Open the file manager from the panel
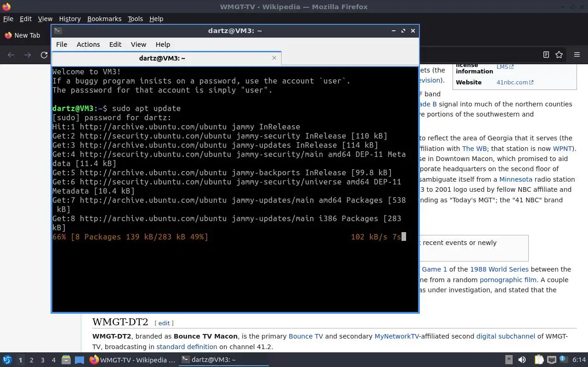588x367 pixels. click(66, 360)
